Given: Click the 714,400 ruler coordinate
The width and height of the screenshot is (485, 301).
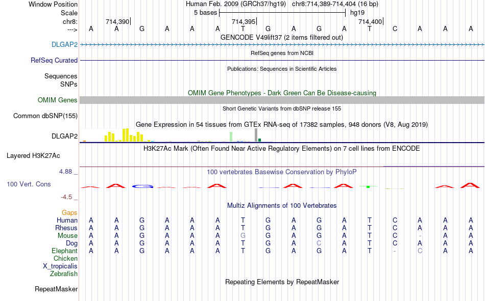Looking at the screenshot, I should pos(370,21).
